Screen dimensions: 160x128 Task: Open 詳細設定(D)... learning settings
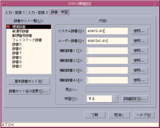click(135, 99)
